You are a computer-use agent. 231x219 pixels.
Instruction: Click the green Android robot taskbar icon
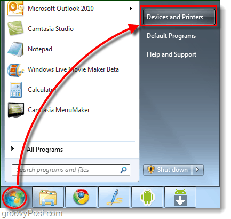(147, 197)
